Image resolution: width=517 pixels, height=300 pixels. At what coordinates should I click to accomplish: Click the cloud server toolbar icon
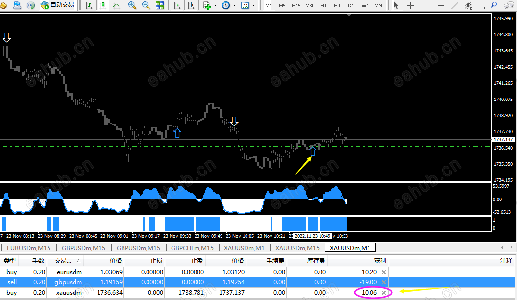pos(17,5)
